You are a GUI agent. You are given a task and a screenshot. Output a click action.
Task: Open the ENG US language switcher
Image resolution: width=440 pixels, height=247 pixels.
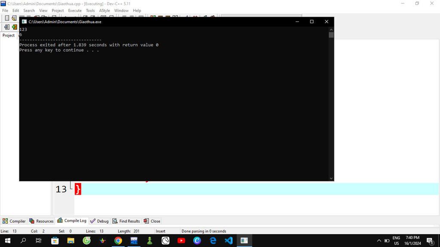coord(396,241)
